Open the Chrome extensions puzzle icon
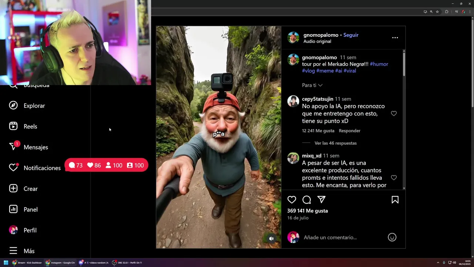This screenshot has height=267, width=474. (x=447, y=12)
